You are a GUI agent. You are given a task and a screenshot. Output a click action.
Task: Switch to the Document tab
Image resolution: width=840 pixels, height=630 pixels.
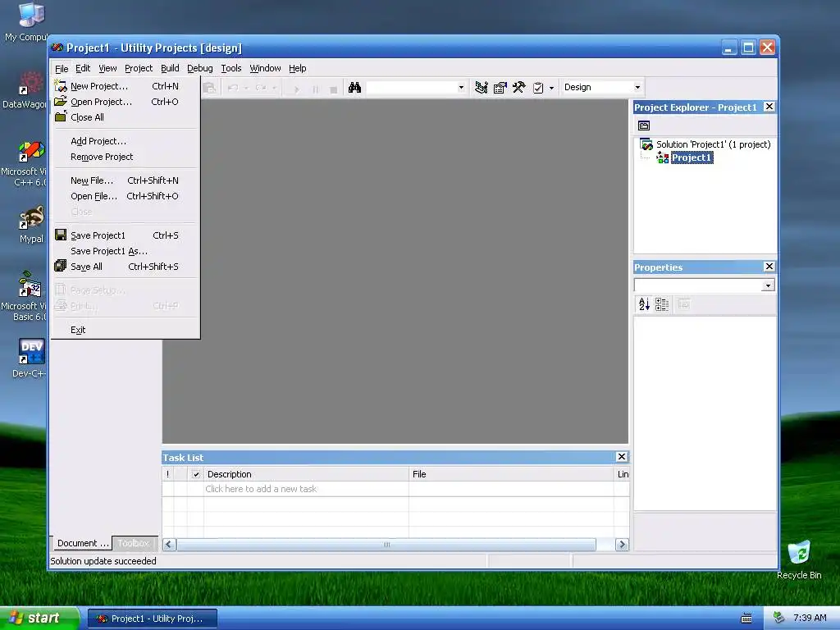coord(83,543)
